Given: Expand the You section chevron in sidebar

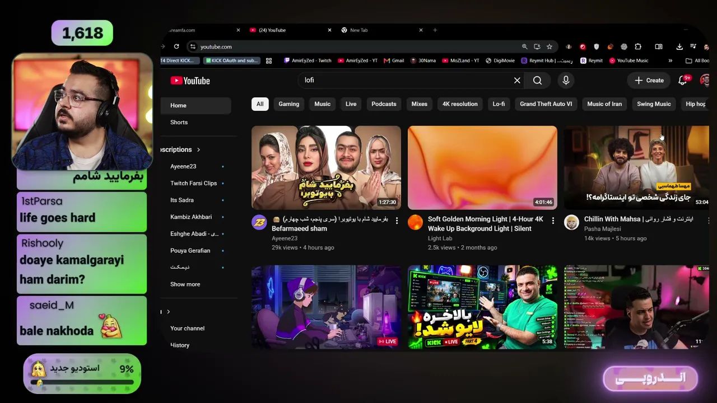Looking at the screenshot, I should click(x=168, y=312).
